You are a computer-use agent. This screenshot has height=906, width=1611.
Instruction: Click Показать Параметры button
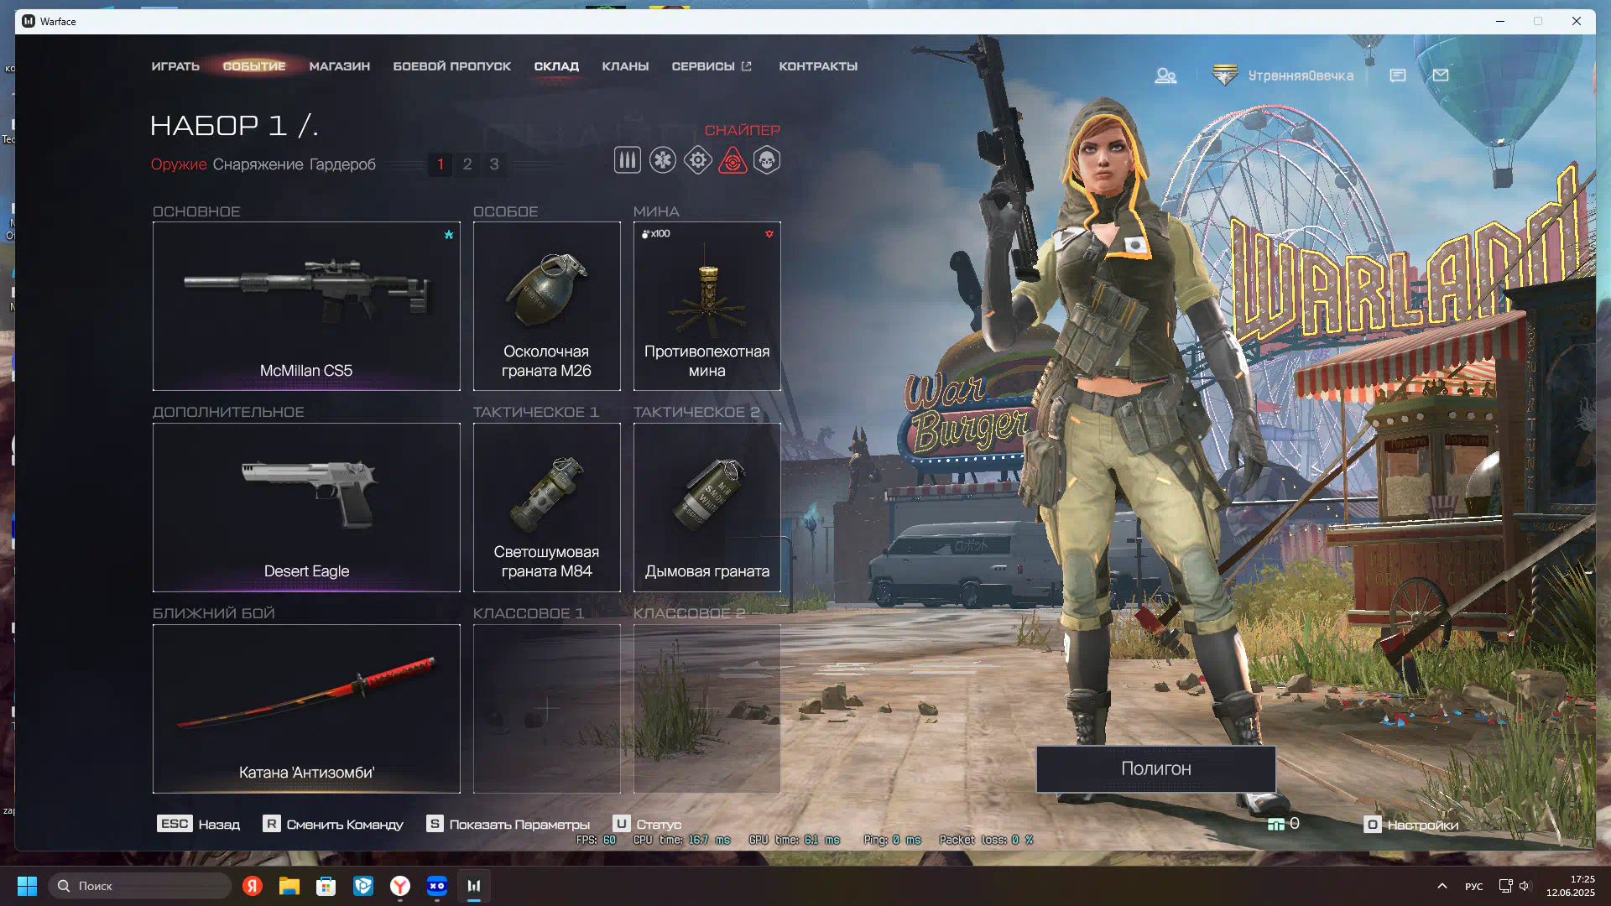[508, 825]
